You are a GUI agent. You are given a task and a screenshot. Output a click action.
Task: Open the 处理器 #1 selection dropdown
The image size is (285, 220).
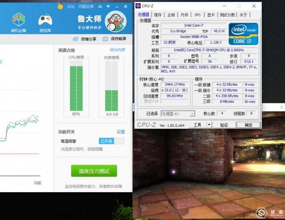pyautogui.click(x=178, y=114)
